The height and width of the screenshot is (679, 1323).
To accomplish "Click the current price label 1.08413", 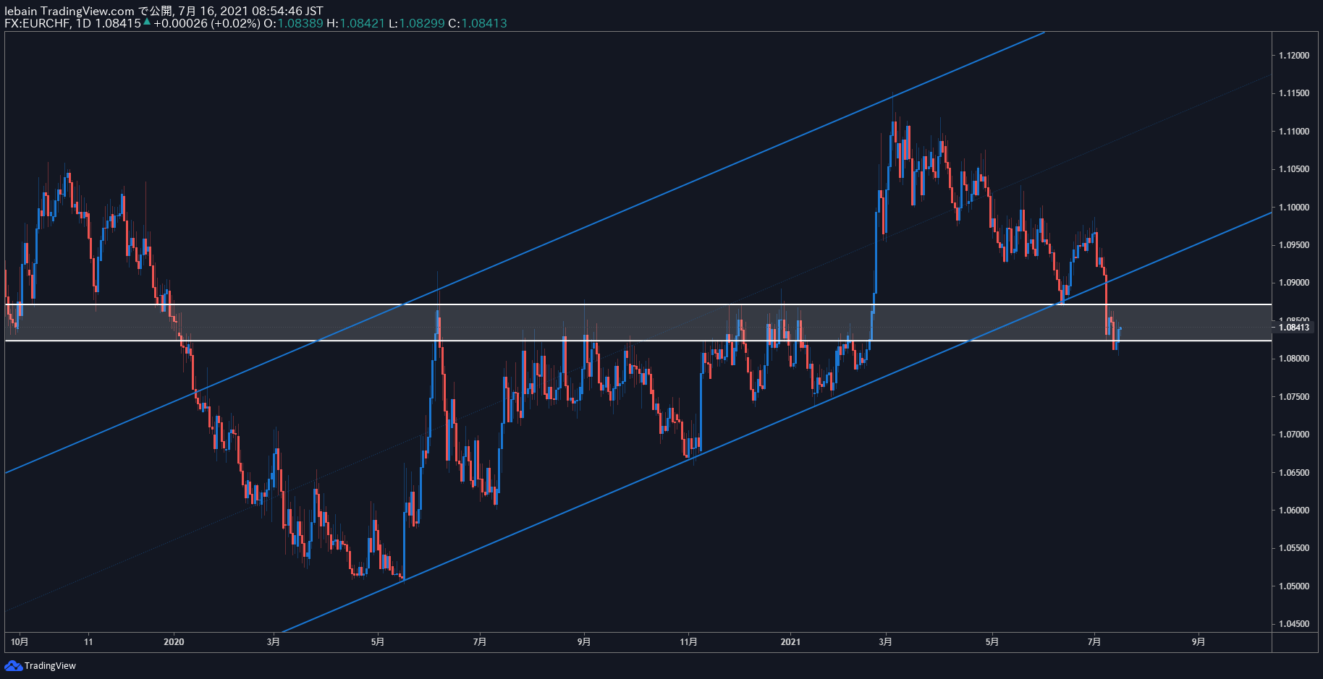I will pyautogui.click(x=1294, y=328).
